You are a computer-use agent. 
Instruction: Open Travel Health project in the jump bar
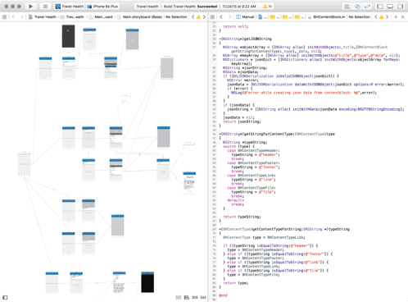click(x=43, y=17)
